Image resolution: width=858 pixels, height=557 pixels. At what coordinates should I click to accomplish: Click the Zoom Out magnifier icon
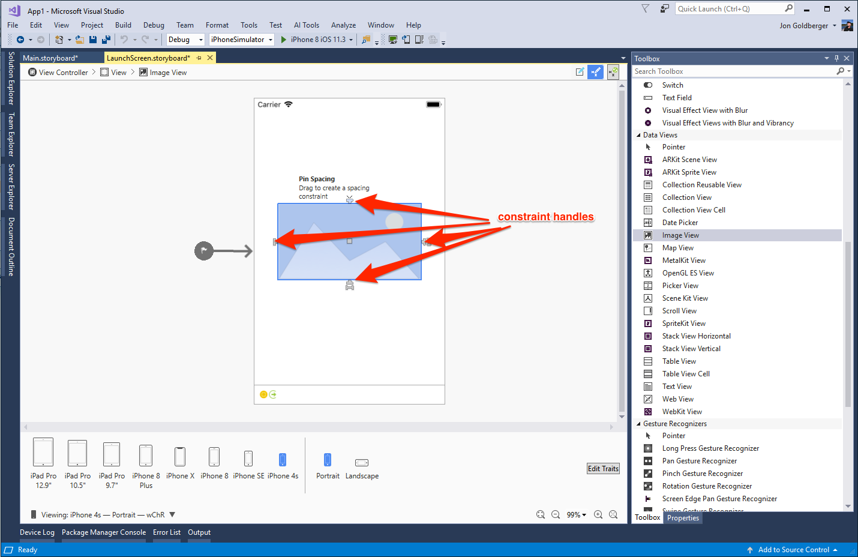coord(556,514)
